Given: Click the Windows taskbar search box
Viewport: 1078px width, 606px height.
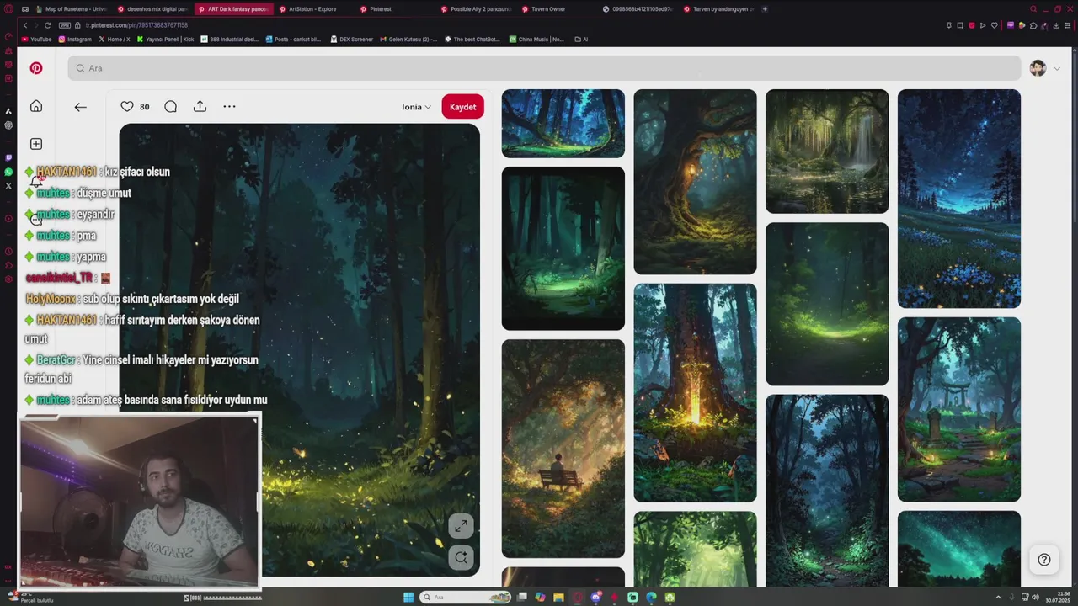Looking at the screenshot, I should pos(467,598).
